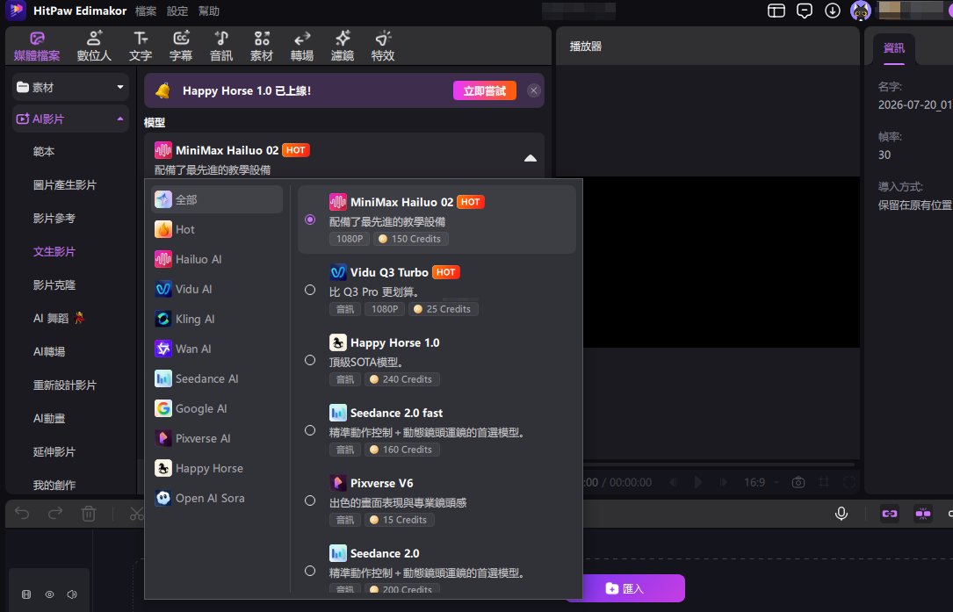Click the purple 匯入 import button
Viewport: 953px width, 612px height.
[x=625, y=588]
